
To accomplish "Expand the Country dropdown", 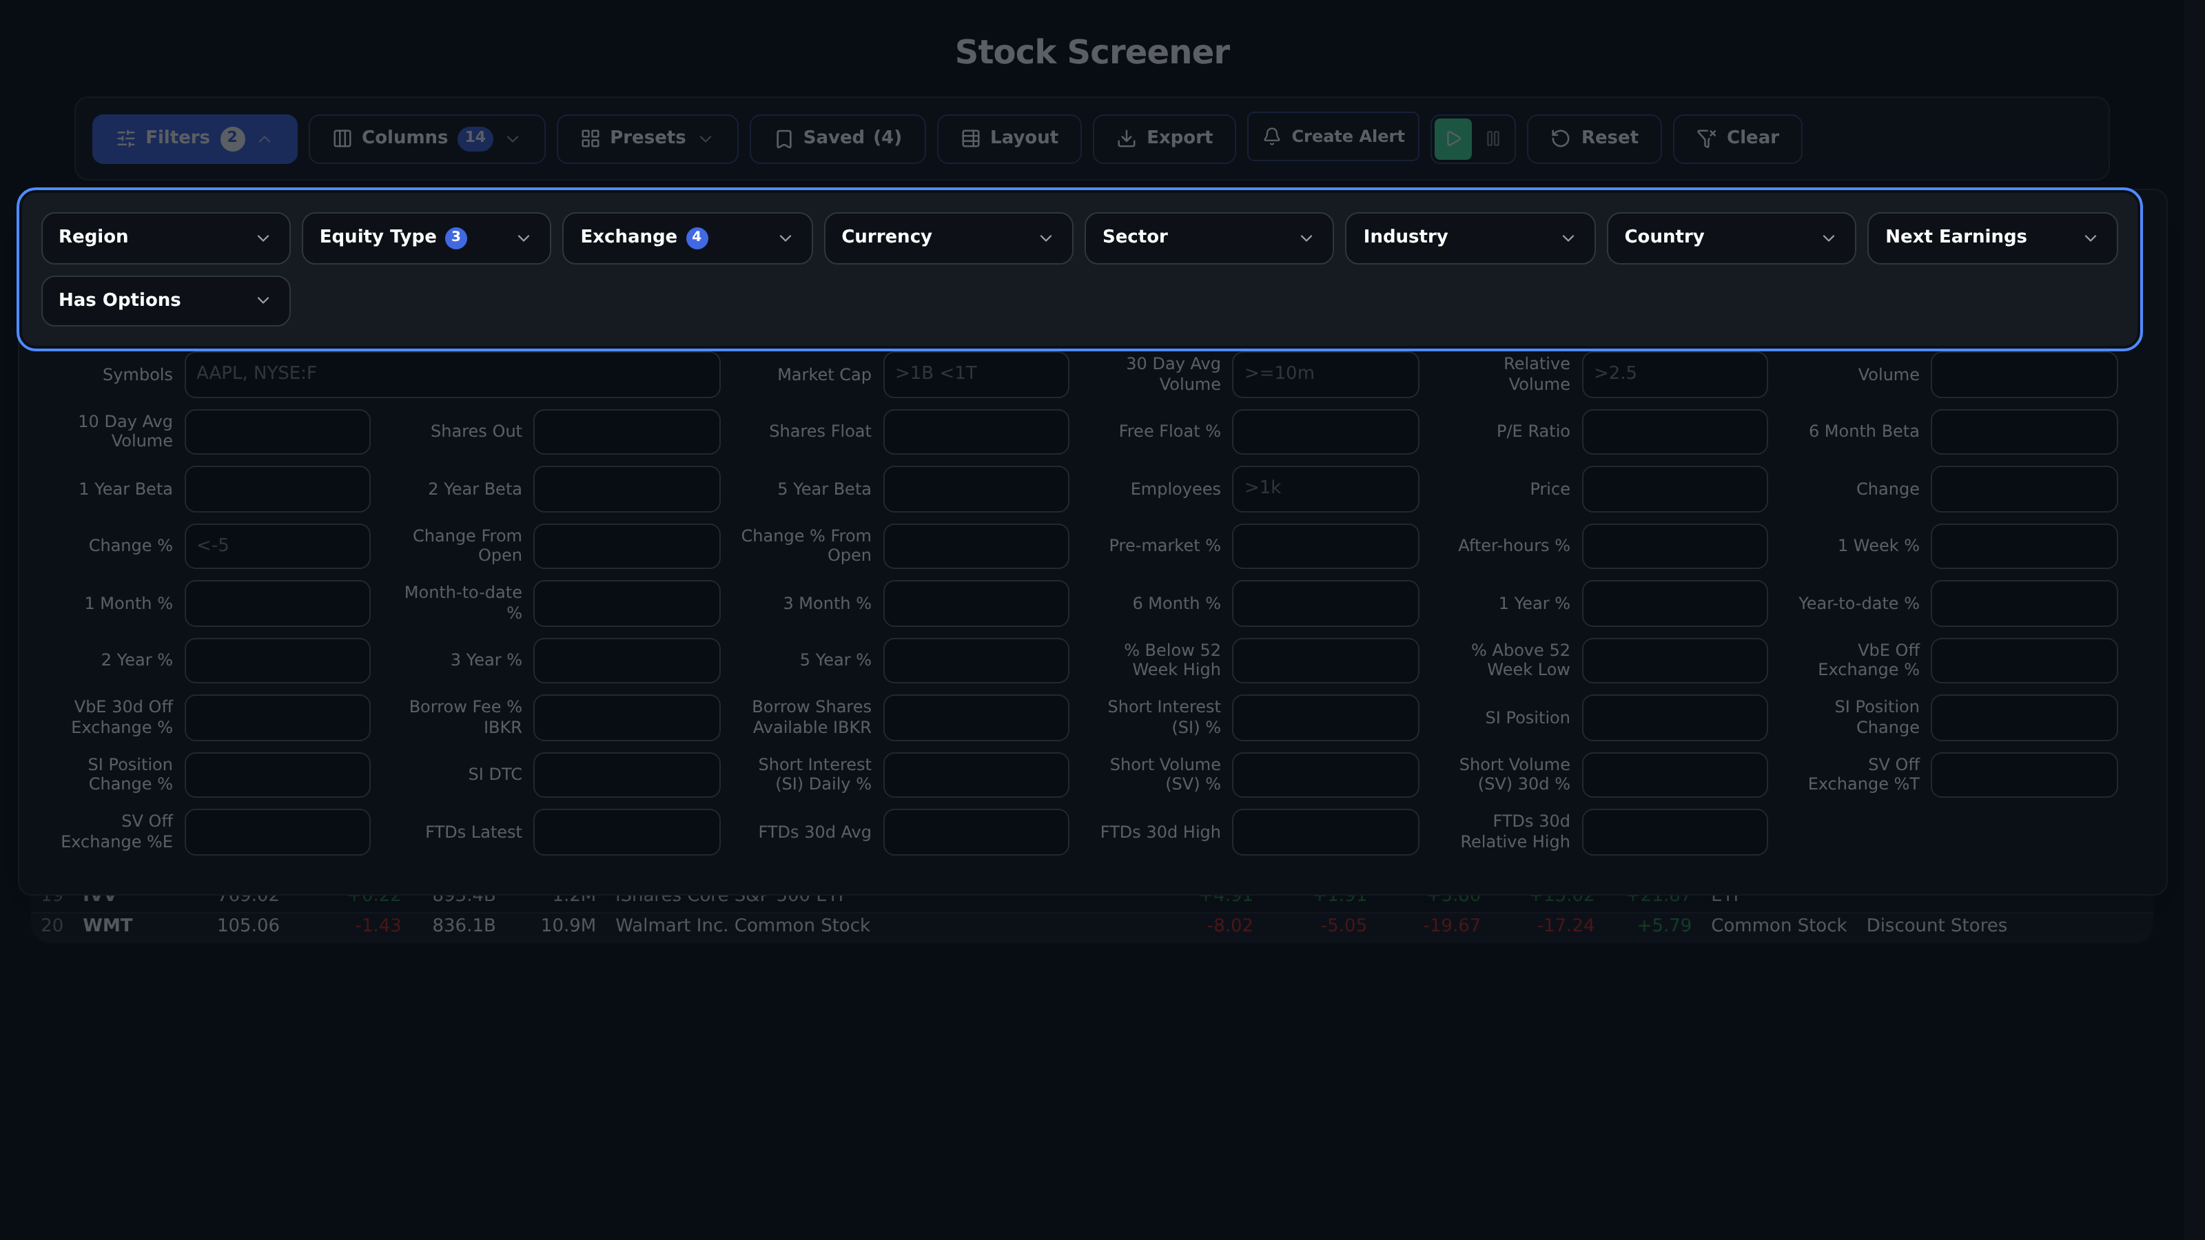I will point(1731,238).
